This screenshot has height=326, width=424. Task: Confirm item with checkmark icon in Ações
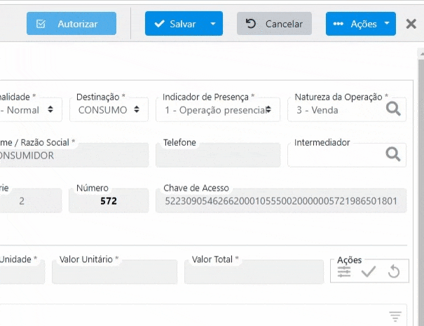tap(369, 271)
